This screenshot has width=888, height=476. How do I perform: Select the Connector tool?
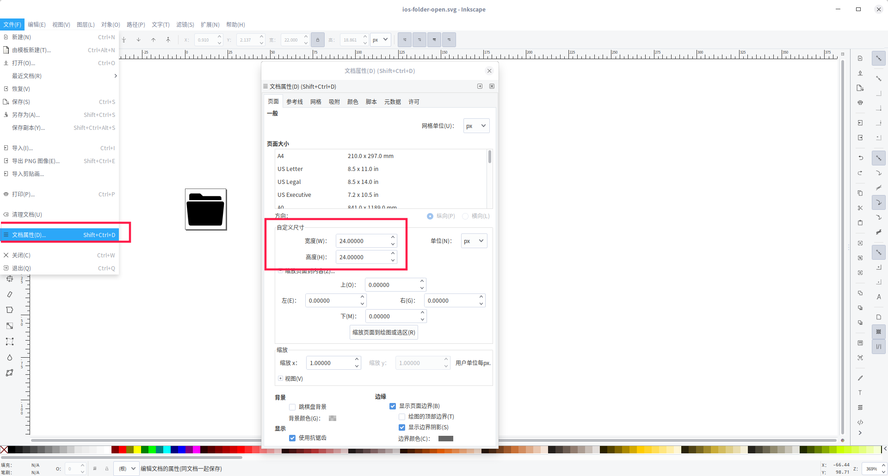coord(10,373)
